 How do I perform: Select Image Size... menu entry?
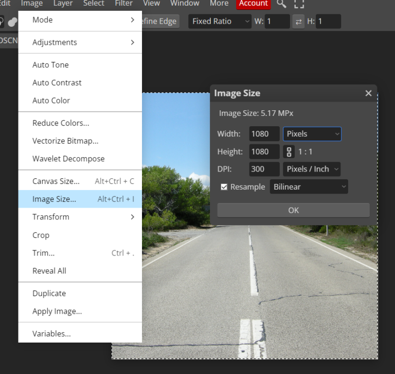pyautogui.click(x=80, y=199)
